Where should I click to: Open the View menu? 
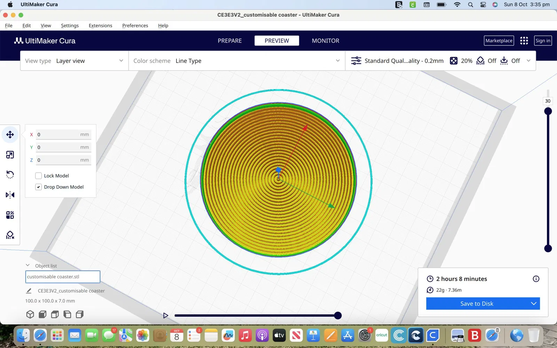click(x=46, y=25)
